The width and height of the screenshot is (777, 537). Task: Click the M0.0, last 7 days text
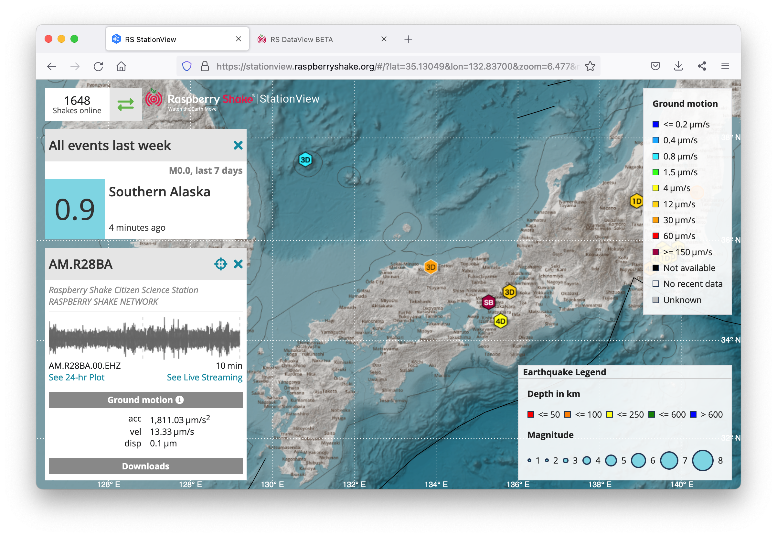click(x=206, y=170)
